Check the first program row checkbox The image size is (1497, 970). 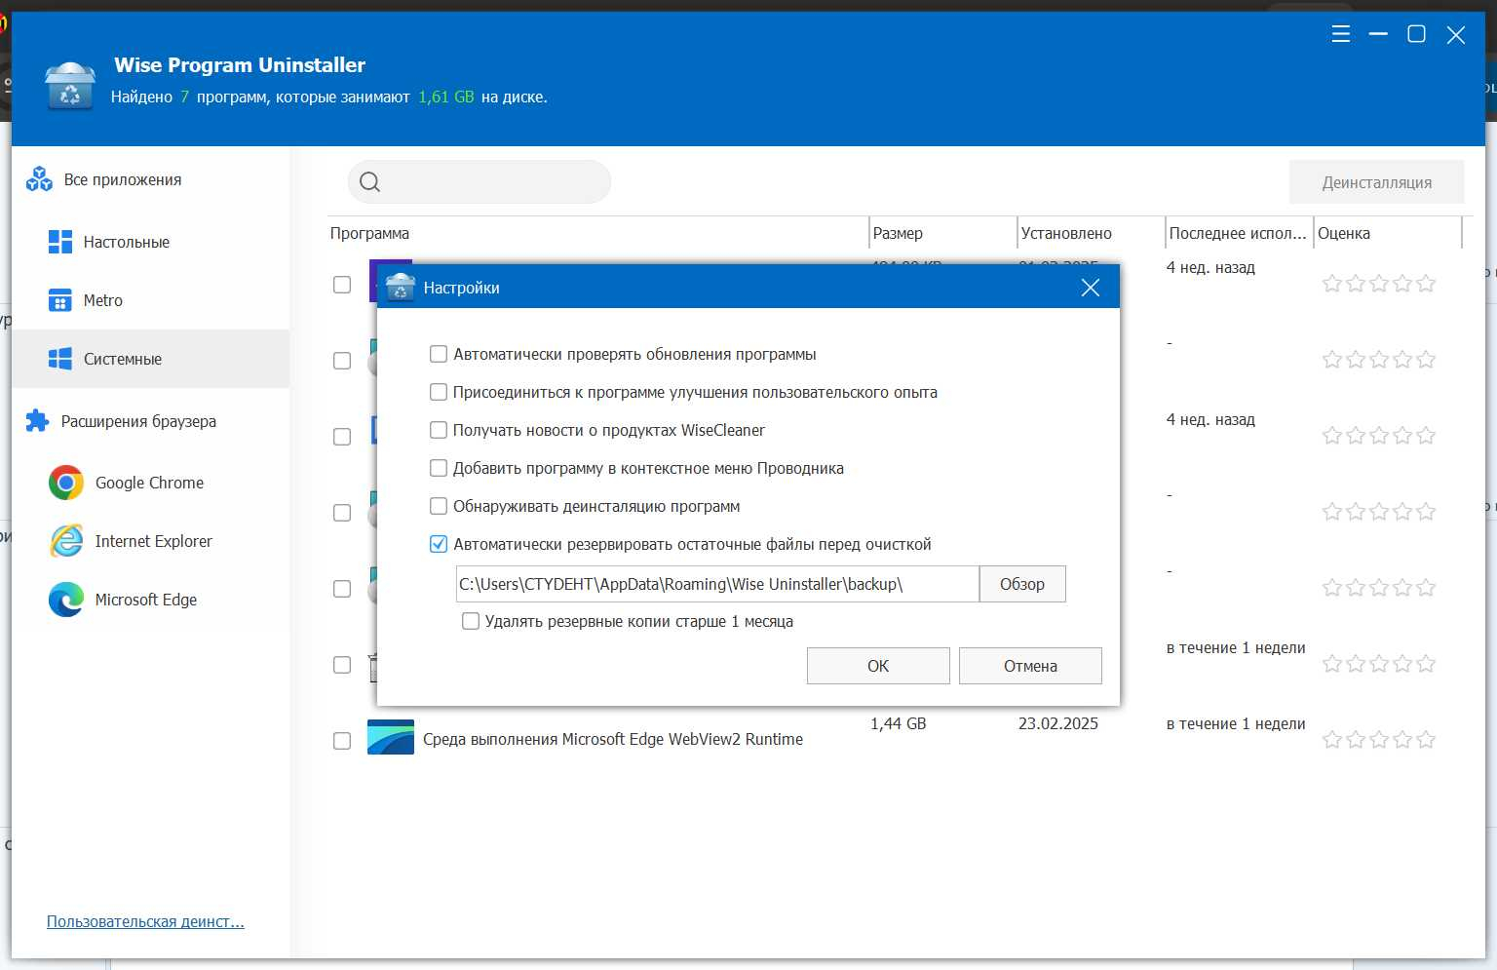click(x=342, y=285)
